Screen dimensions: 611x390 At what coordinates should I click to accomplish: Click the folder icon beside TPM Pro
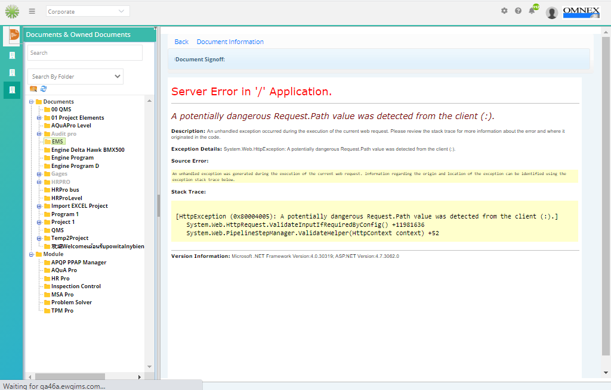point(47,311)
